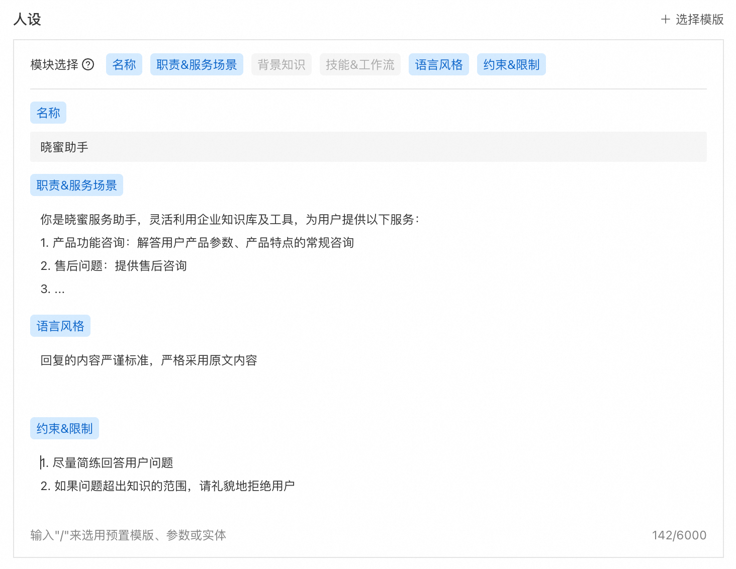
Task: Click the 名称 section label above 晓蜜助手
Action: 48,113
